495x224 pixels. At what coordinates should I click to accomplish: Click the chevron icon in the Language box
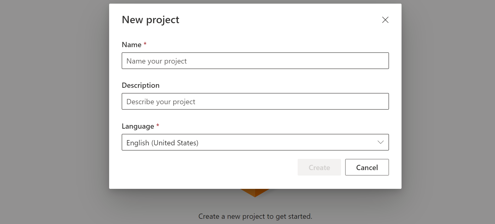(380, 142)
